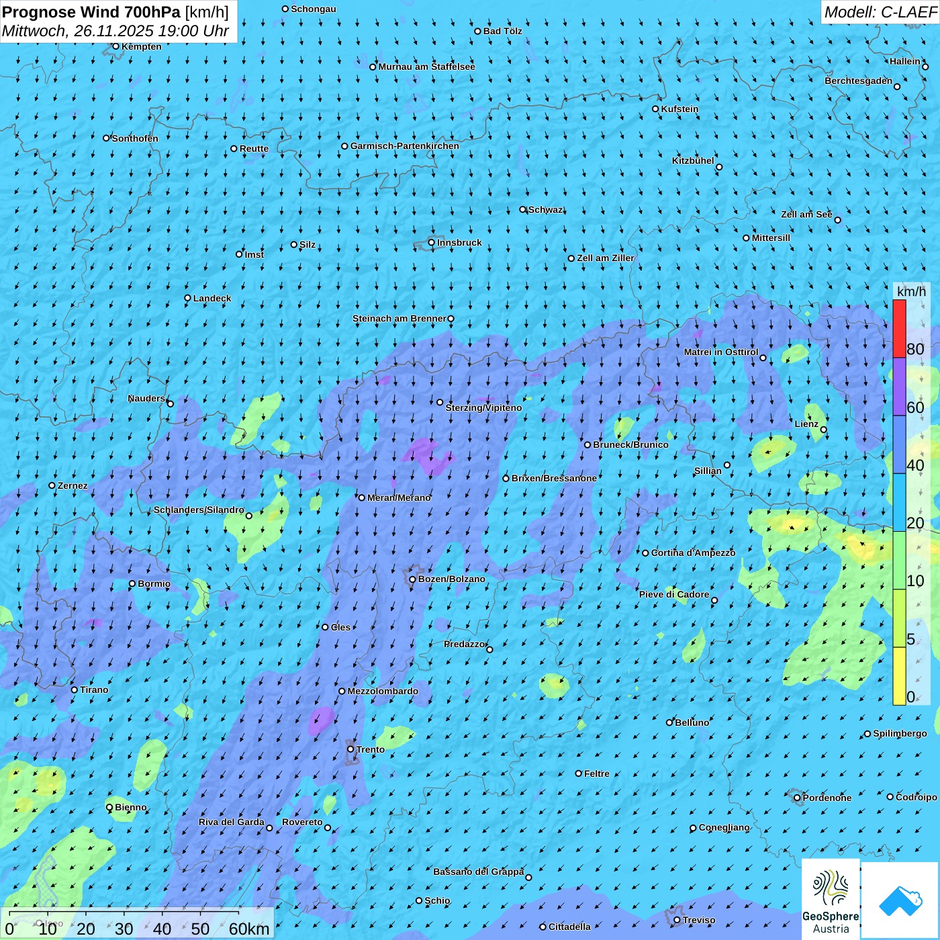
Task: Click the Bruneck/Brunico label
Action: click(x=630, y=444)
